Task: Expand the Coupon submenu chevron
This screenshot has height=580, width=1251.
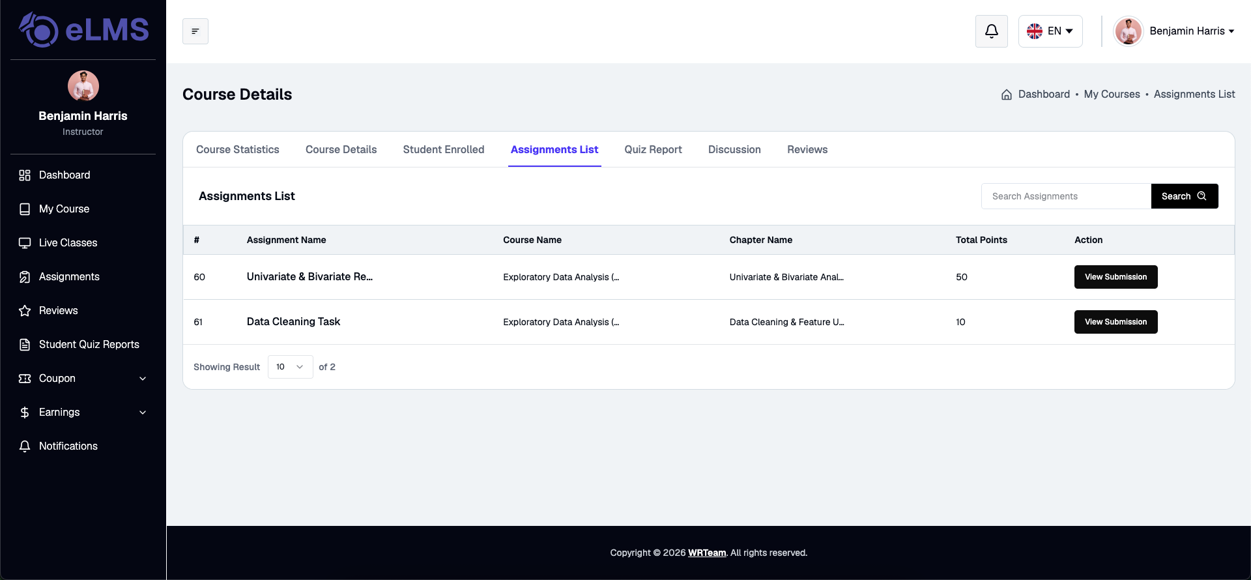Action: point(143,379)
